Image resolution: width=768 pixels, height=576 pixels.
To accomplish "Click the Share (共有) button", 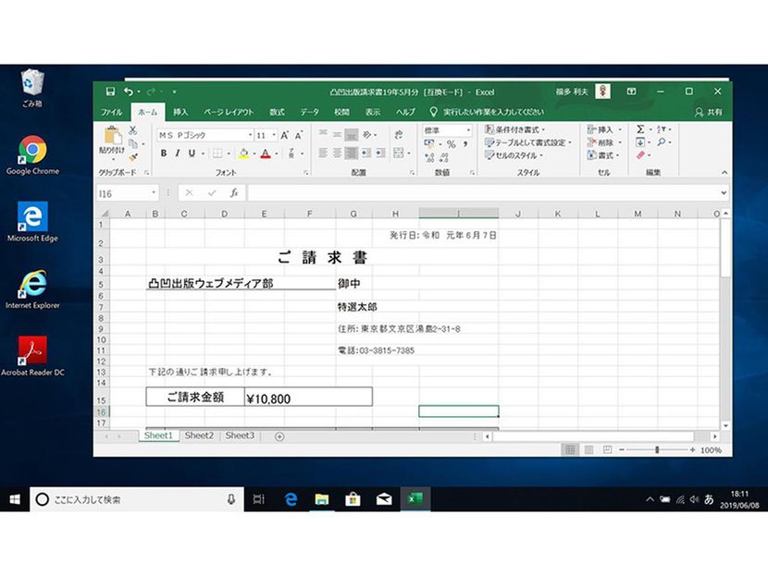I will 709,112.
